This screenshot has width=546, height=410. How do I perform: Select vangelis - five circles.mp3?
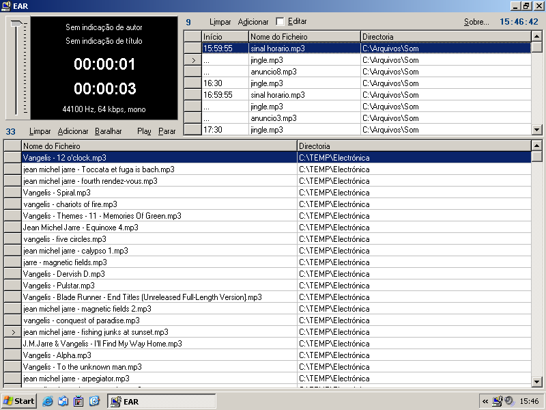(x=276, y=239)
